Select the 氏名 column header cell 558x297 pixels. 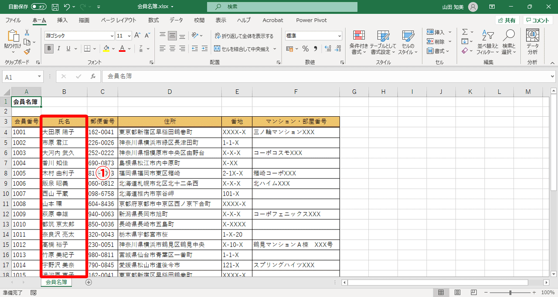tap(64, 121)
